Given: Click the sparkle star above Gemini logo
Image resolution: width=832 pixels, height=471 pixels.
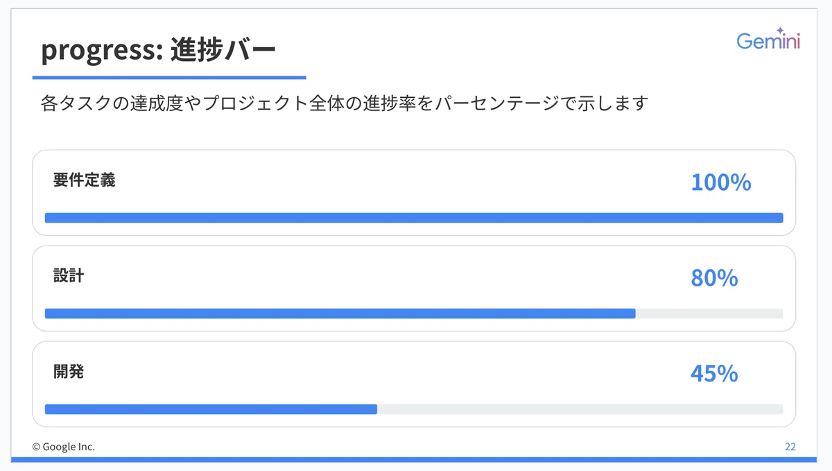Looking at the screenshot, I should pyautogui.click(x=780, y=31).
